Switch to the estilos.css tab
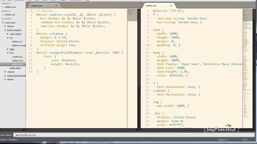257x144 pixels. coord(151,6)
